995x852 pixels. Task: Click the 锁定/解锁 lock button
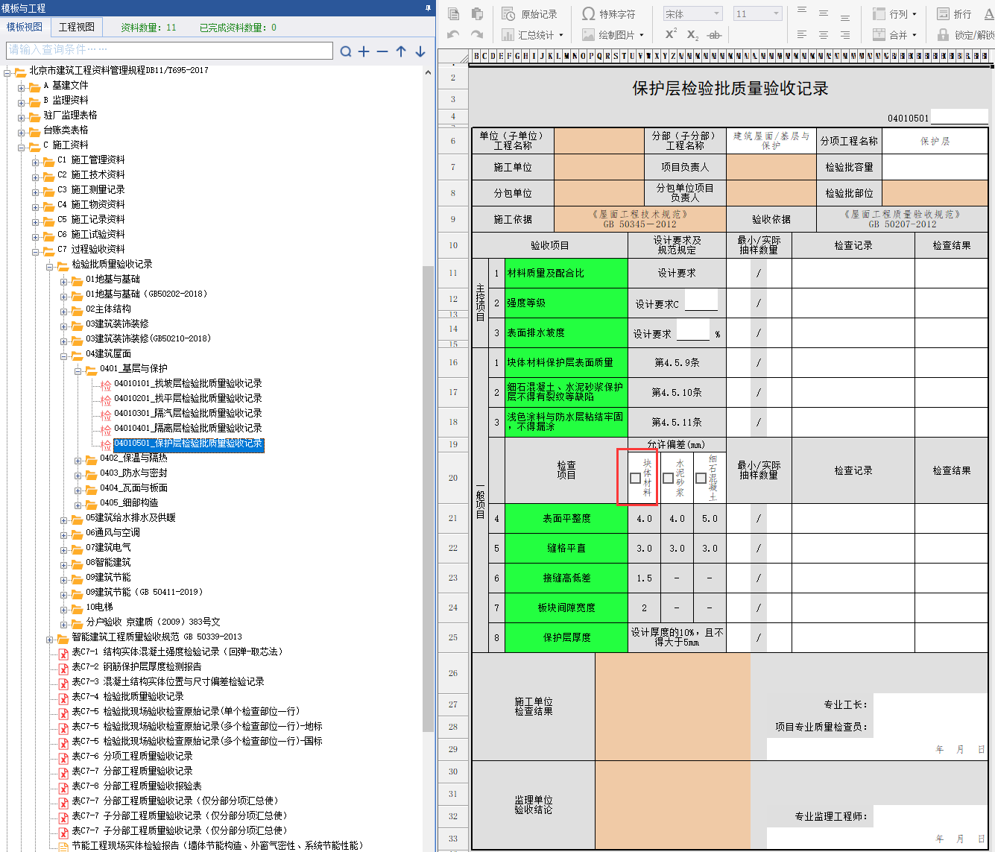966,35
